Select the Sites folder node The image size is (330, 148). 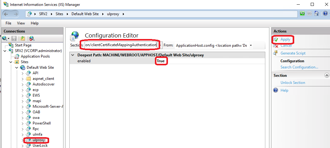[24, 62]
